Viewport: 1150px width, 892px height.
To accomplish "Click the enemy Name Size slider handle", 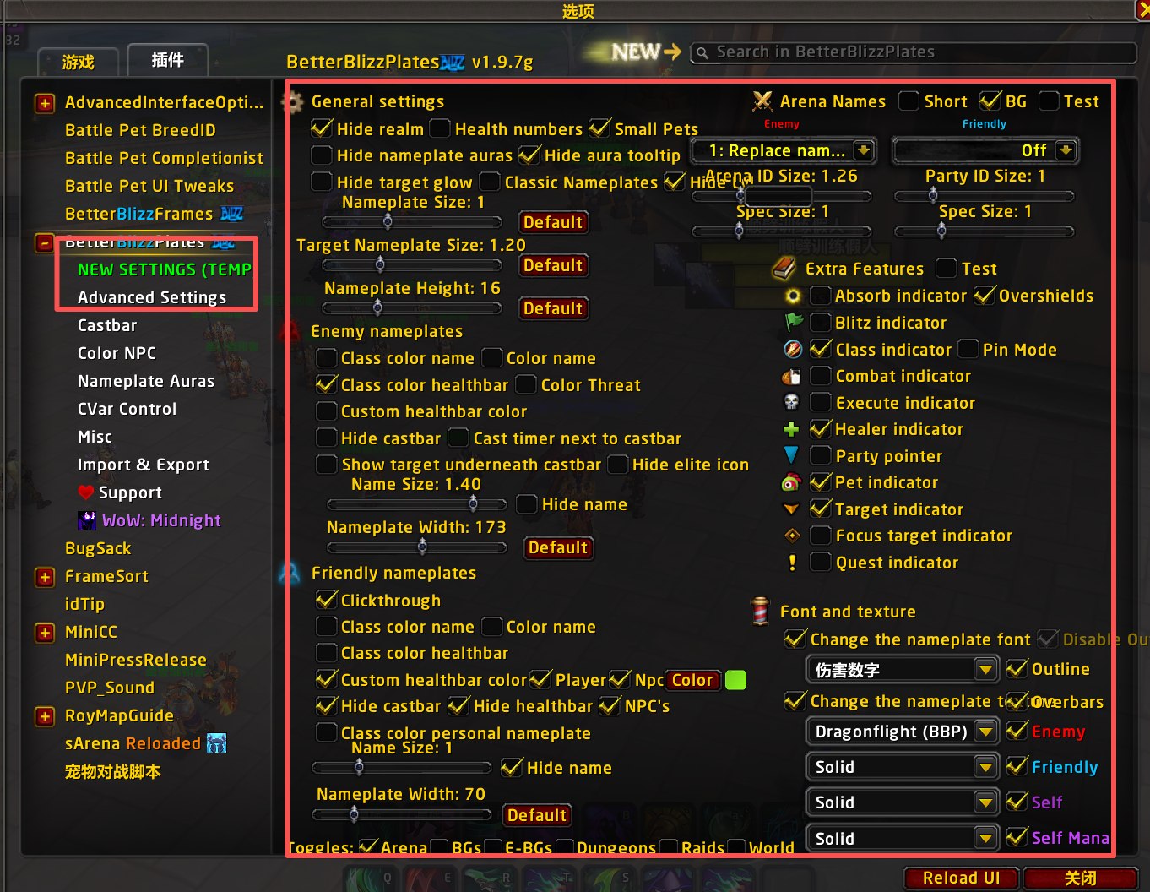I will tap(473, 503).
